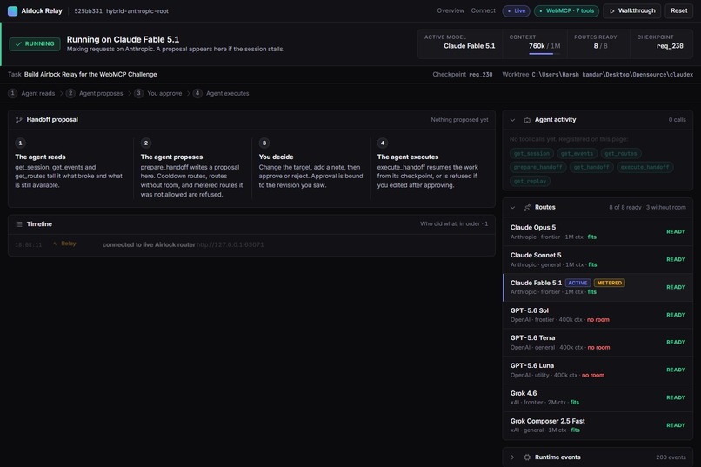Click the hybrid-anthropic-root label

(x=137, y=11)
